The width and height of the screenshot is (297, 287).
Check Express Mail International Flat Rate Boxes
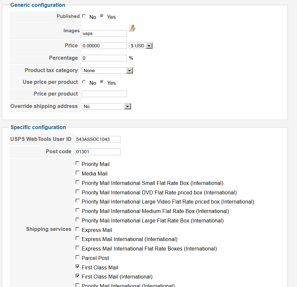(x=78, y=248)
